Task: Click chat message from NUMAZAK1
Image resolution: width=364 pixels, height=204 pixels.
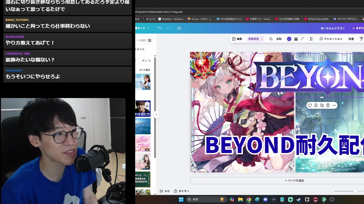Action: click(67, 74)
